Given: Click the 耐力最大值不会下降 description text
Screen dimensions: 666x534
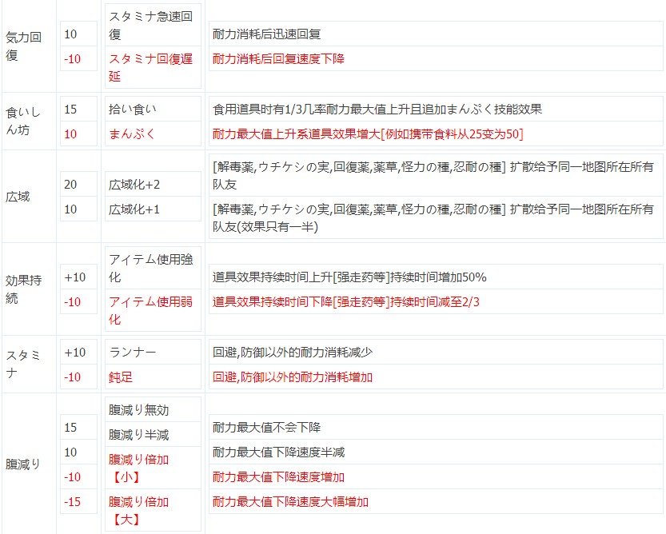Looking at the screenshot, I should coord(267,428).
